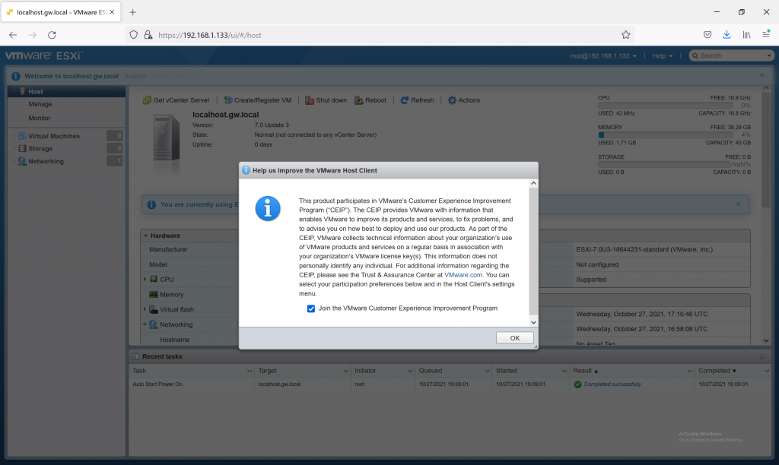The height and width of the screenshot is (465, 779).
Task: Open the Target column dropdown
Action: [x=345, y=371]
